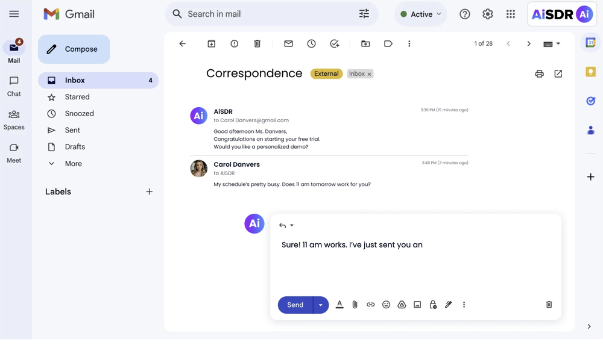
Task: Switch to Meet section
Action: (14, 154)
